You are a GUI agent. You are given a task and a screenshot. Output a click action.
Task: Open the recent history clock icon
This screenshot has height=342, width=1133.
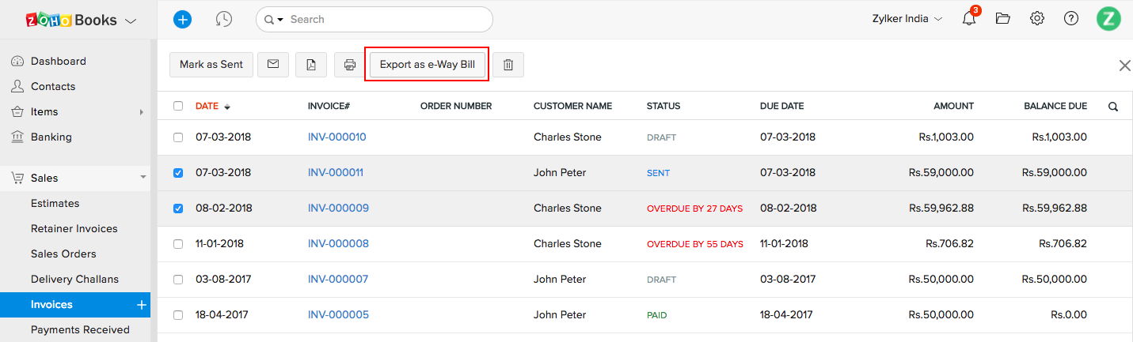point(224,19)
